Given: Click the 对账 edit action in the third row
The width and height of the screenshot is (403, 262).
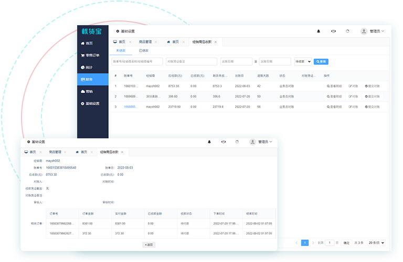Looking at the screenshot, I should pos(353,107).
